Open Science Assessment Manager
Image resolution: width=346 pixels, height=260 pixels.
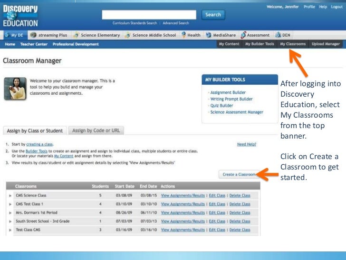click(x=237, y=112)
